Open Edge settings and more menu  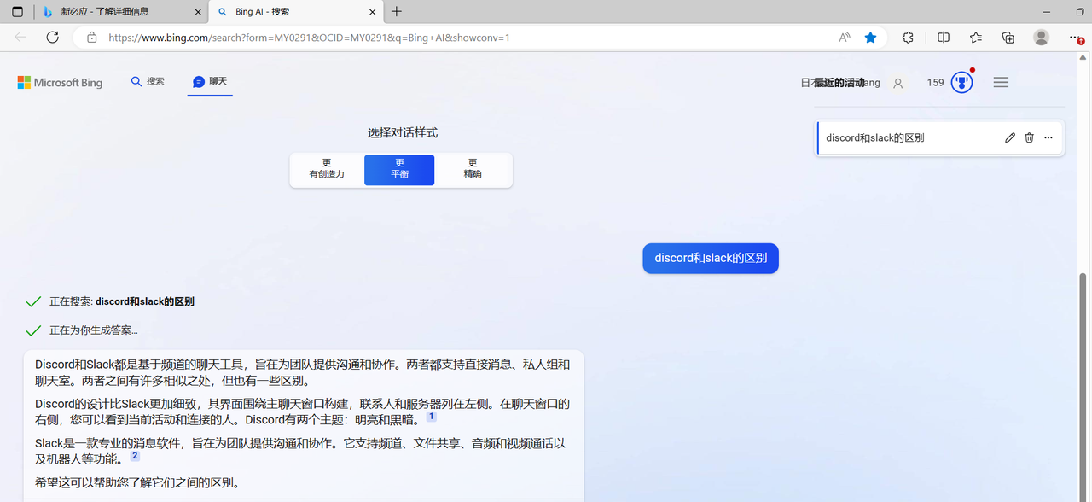point(1075,38)
